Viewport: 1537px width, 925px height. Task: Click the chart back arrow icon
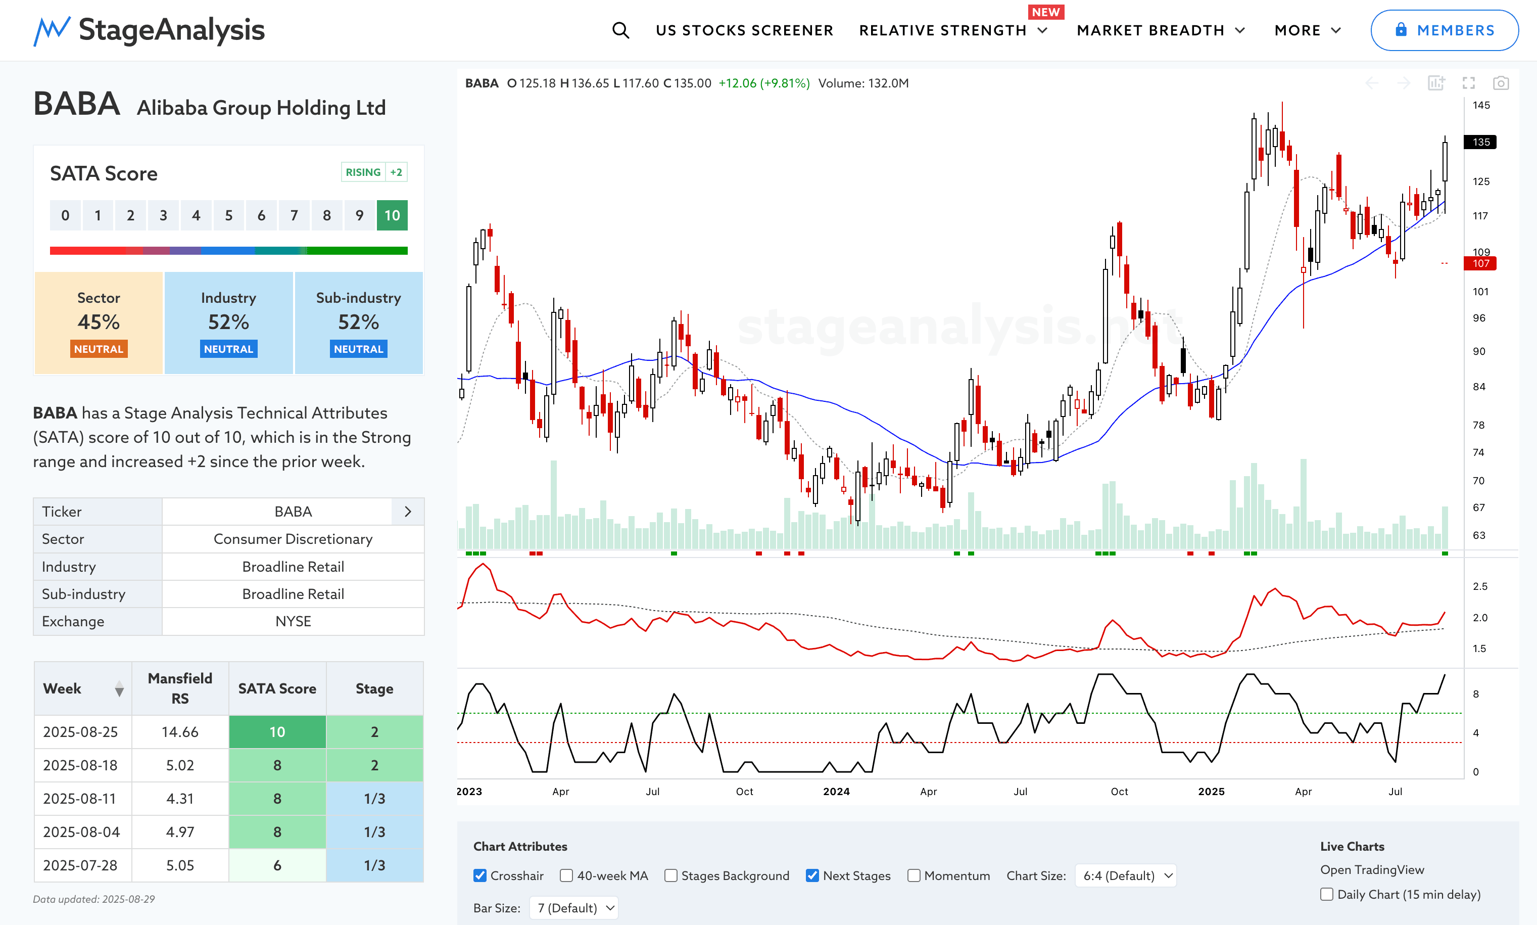click(x=1371, y=83)
